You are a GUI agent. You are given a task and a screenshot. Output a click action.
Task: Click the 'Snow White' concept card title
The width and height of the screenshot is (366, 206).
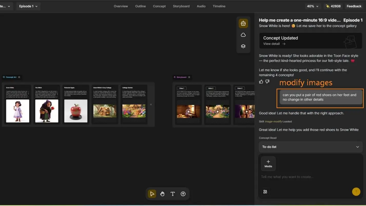(x=10, y=88)
